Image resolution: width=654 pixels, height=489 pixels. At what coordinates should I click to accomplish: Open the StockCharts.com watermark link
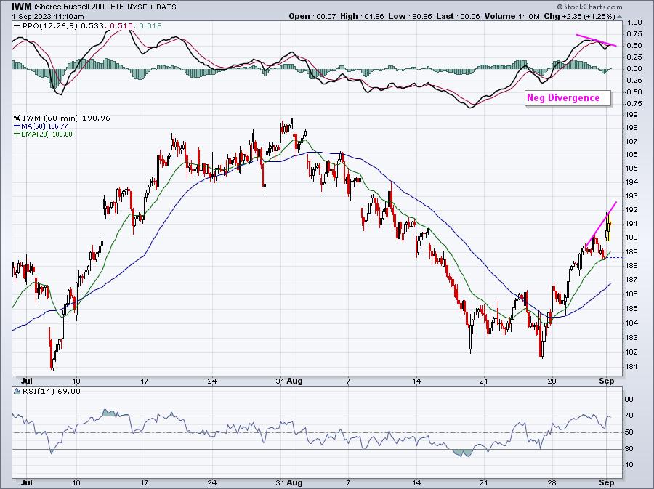point(589,7)
